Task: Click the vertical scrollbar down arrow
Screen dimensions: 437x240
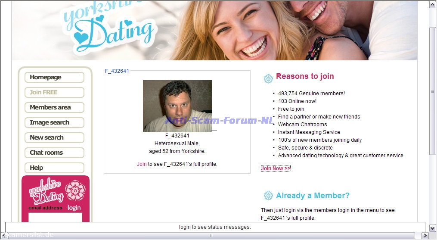Action: pos(433,228)
